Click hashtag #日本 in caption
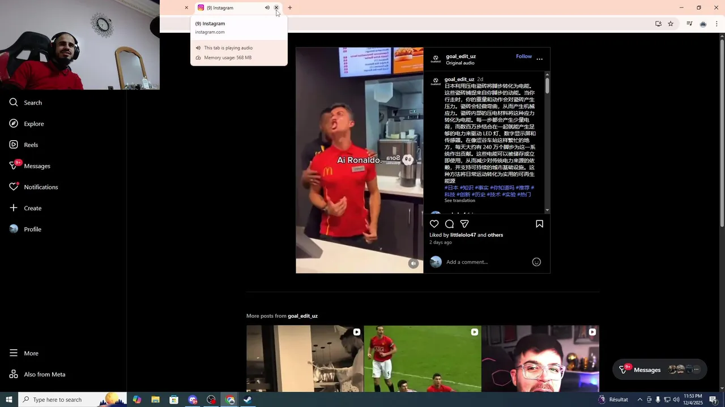The width and height of the screenshot is (725, 407). [451, 188]
